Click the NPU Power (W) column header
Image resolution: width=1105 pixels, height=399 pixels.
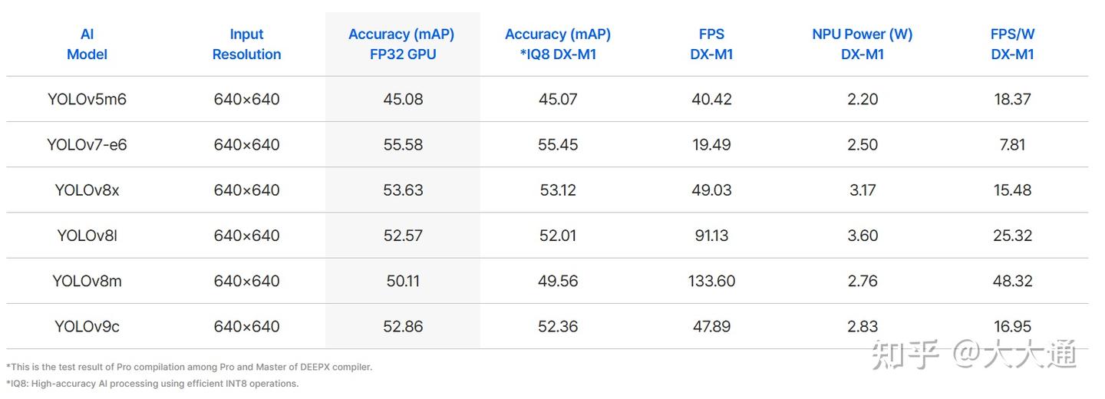pyautogui.click(x=862, y=45)
